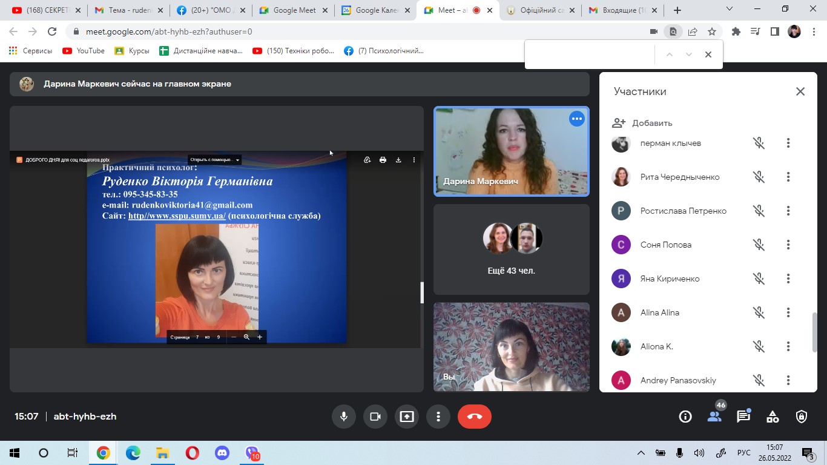Mute participant Alina Alina
The image size is (827, 465).
pos(759,312)
